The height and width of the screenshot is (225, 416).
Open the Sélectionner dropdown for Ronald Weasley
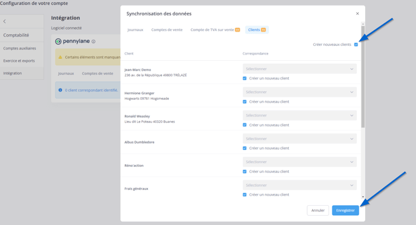(x=299, y=115)
